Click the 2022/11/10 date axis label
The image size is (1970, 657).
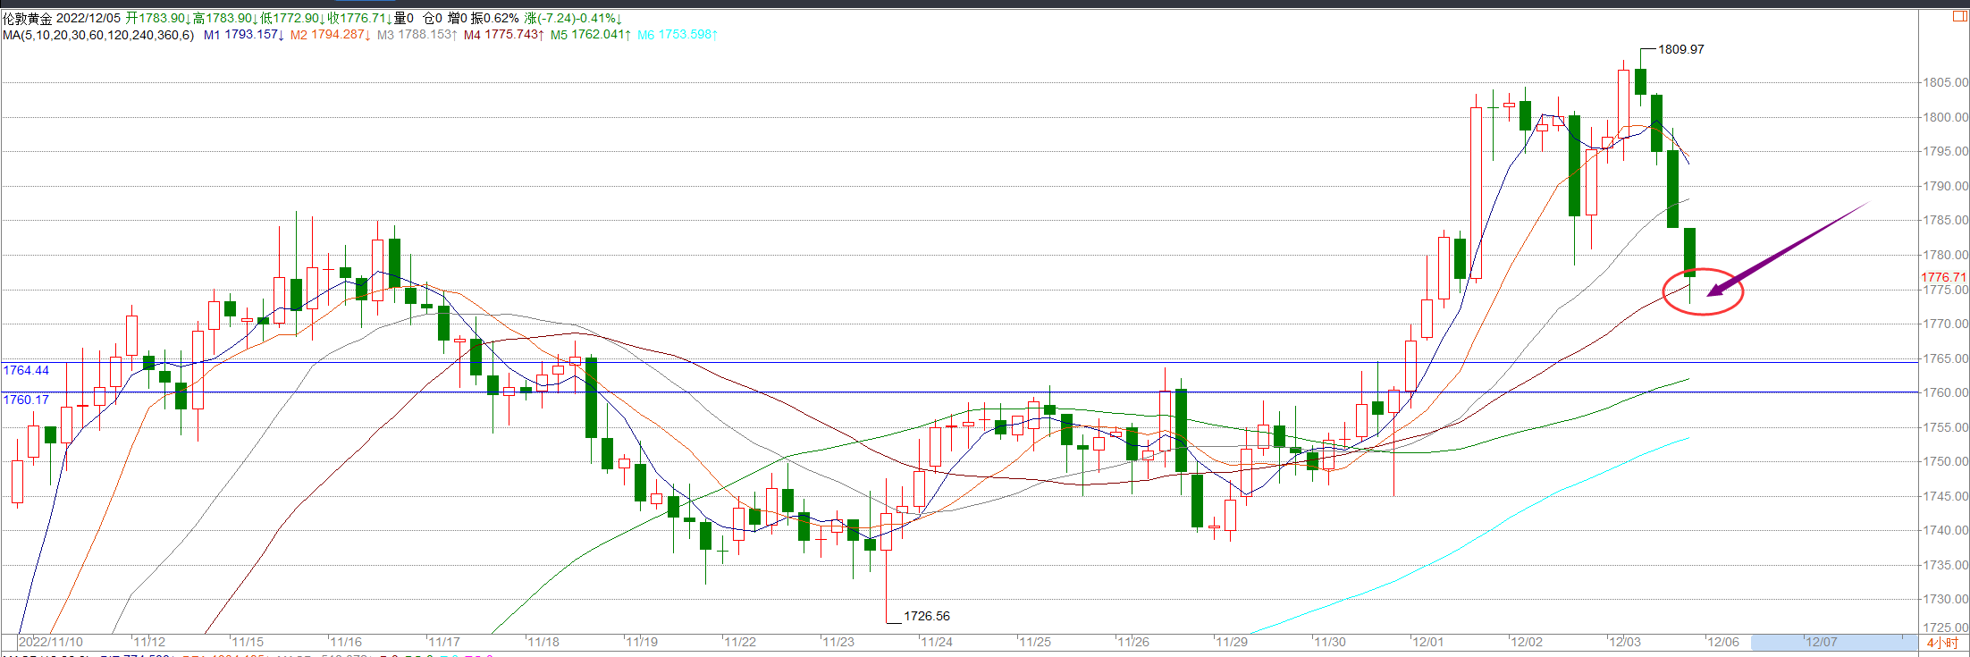pyautogui.click(x=51, y=642)
